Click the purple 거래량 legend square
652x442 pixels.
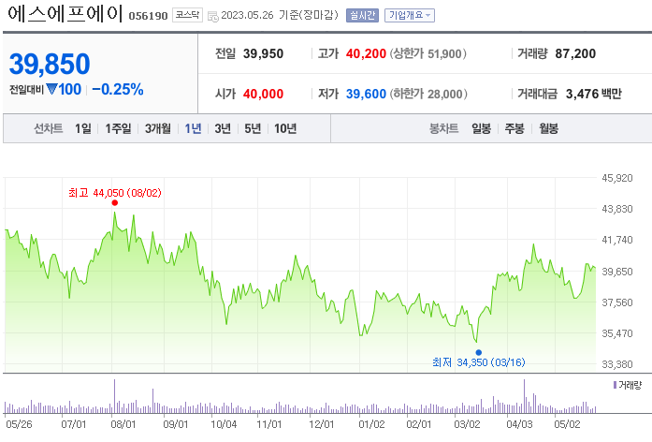point(615,385)
